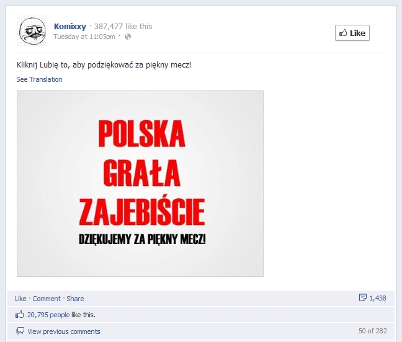This screenshot has height=342, width=402.
Task: Open the 1,438 shares count
Action: pyautogui.click(x=378, y=298)
